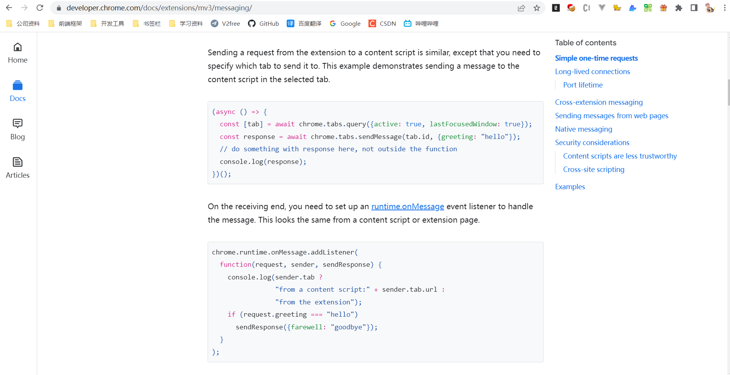This screenshot has width=730, height=375.
Task: Open the GitHub bookmark
Action: 263,23
